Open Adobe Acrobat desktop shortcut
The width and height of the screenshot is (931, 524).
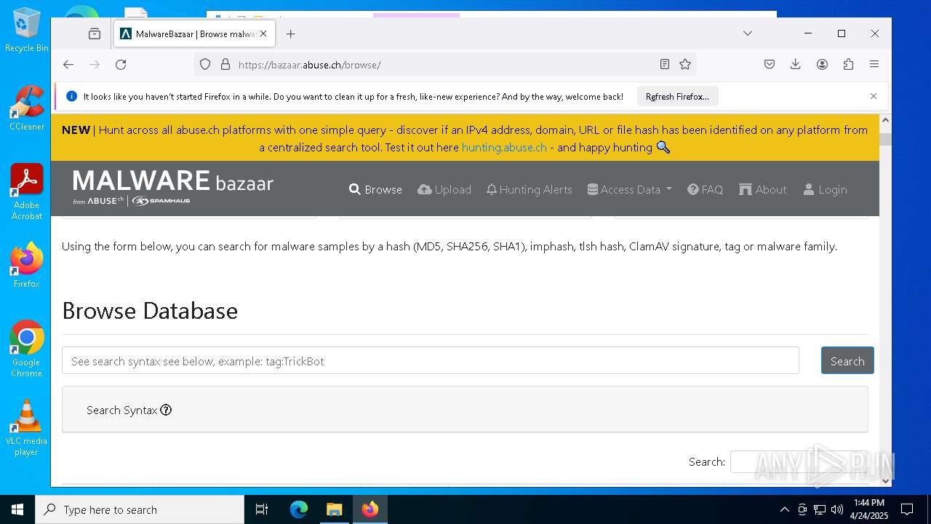[x=27, y=192]
